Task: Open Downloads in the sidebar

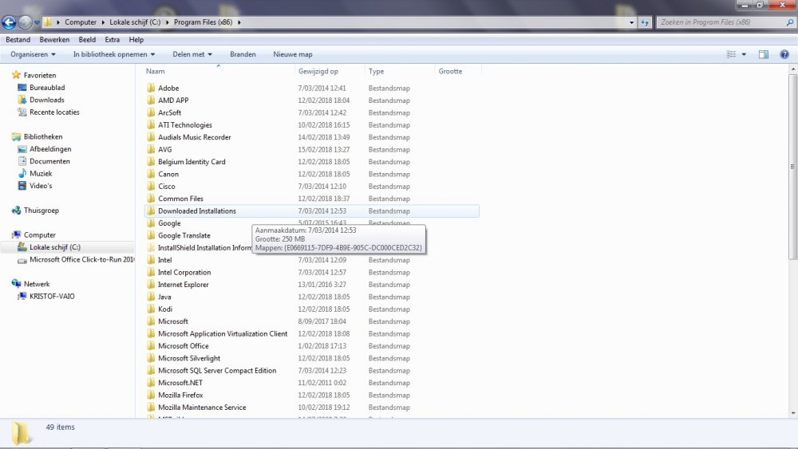Action: (47, 100)
